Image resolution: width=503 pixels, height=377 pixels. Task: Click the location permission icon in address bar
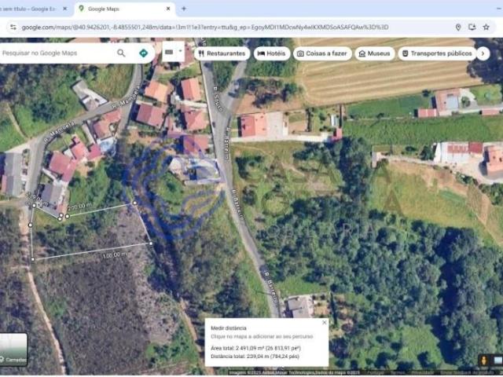coord(458,27)
